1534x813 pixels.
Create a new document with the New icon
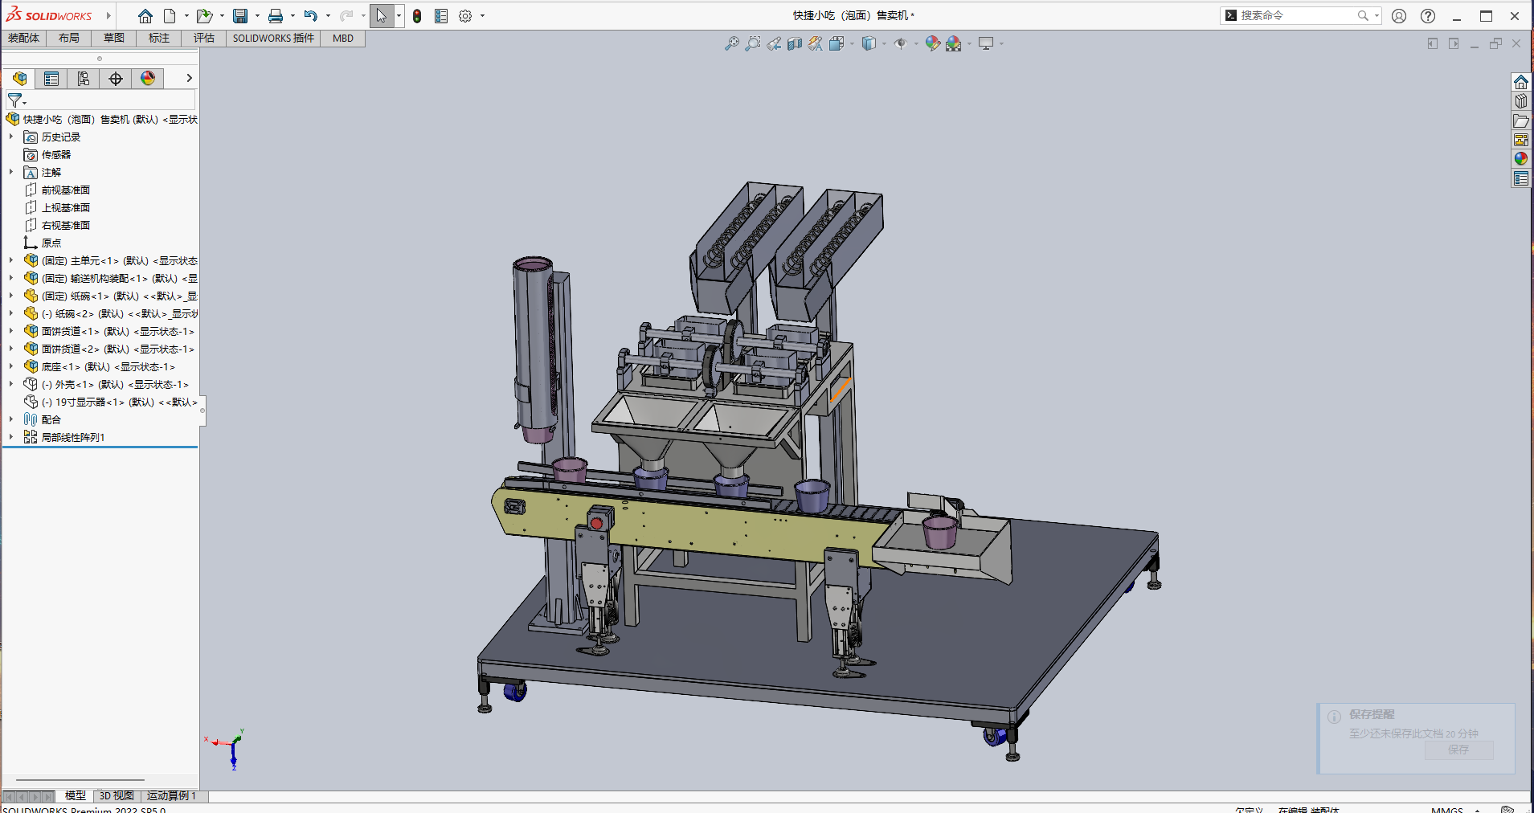(170, 16)
